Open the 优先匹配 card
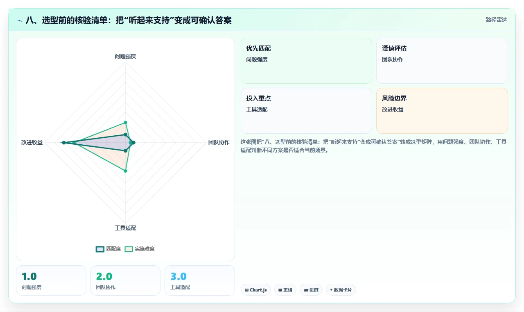This screenshot has height=312, width=524. pyautogui.click(x=306, y=61)
